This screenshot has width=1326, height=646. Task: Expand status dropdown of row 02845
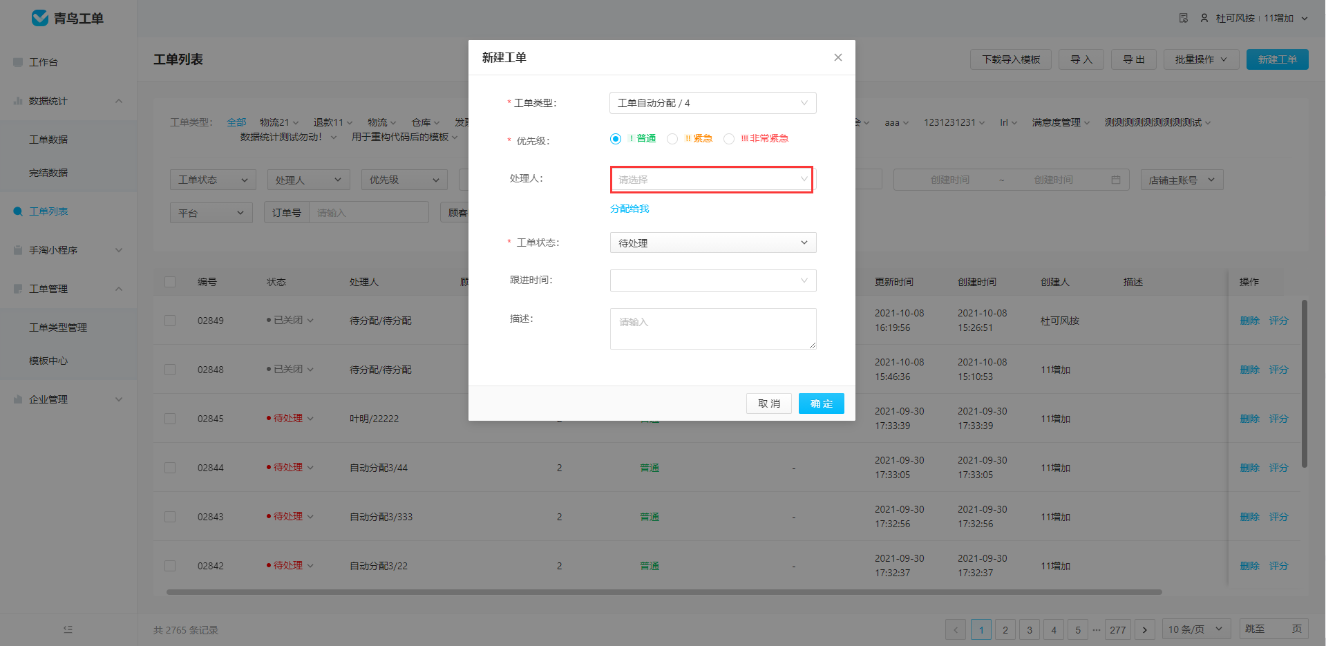[x=310, y=419]
